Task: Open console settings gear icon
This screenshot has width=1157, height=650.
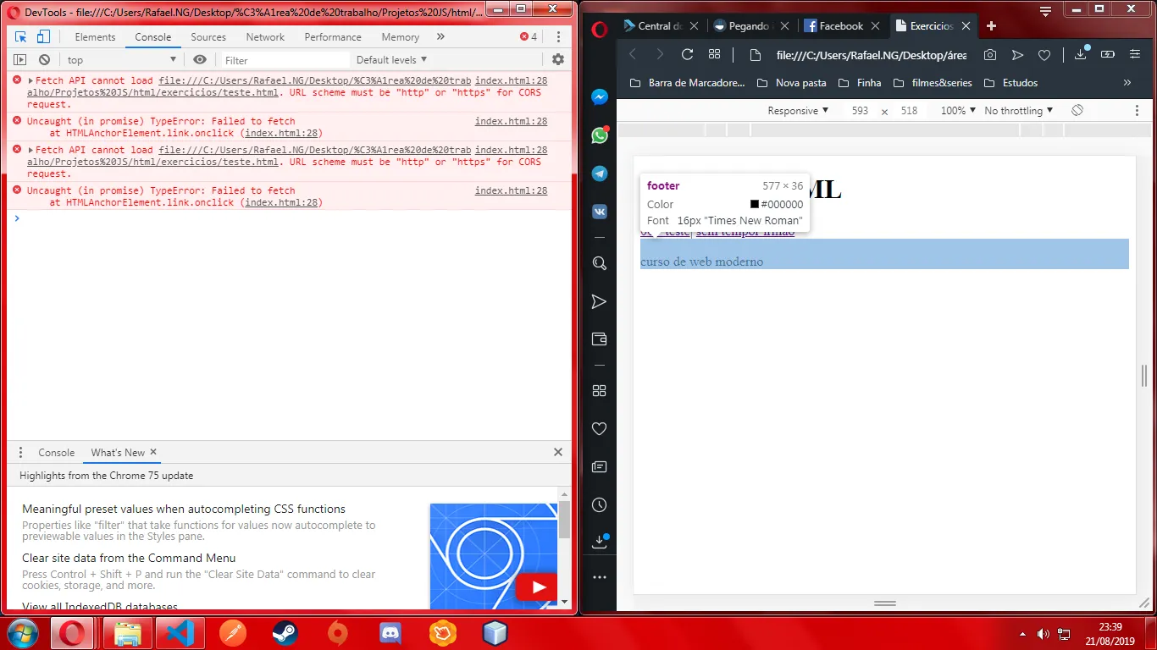Action: [x=557, y=60]
